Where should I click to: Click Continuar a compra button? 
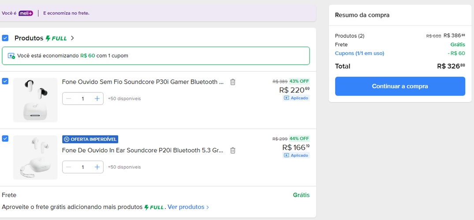400,86
